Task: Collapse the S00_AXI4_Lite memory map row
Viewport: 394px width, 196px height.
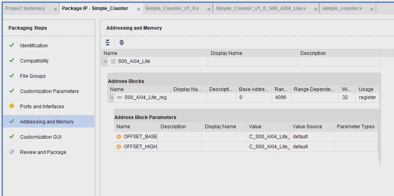Action: pos(106,61)
